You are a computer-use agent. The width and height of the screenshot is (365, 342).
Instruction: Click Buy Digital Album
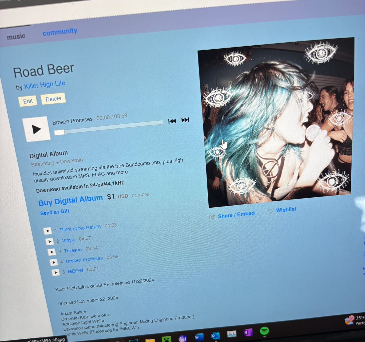[x=71, y=201]
